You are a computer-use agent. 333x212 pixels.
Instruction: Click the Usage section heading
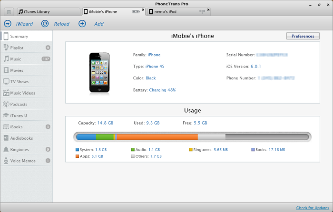tap(192, 111)
